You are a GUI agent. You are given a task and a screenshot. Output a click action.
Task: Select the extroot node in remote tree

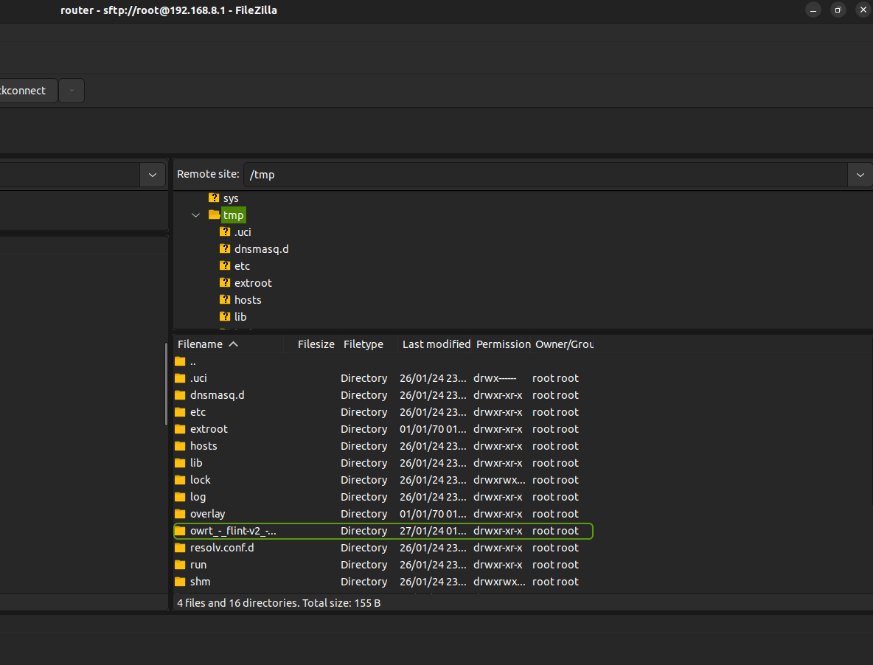[253, 283]
